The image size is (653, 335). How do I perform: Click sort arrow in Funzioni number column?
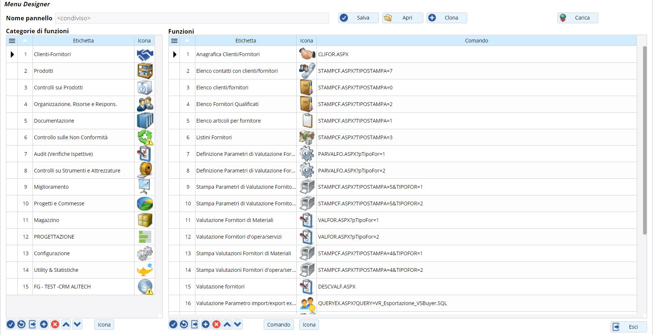coord(187,41)
